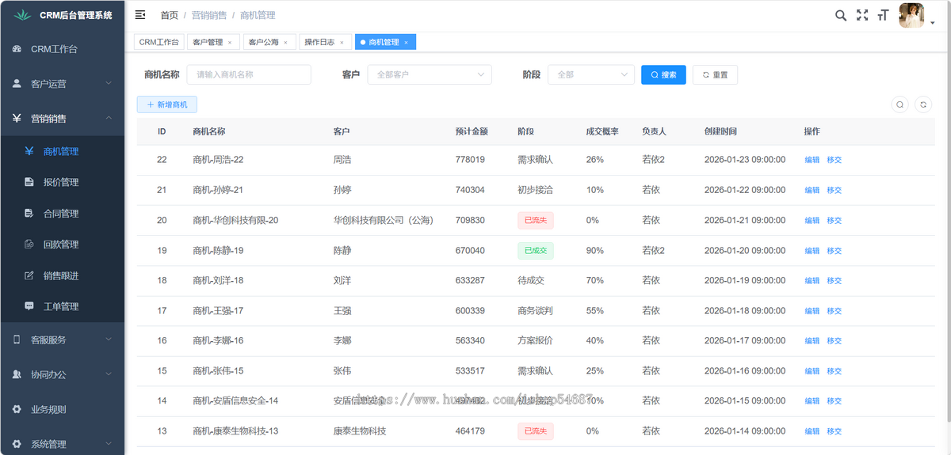Transfer (移交) the 商机-安盾信息安全-14 row
This screenshot has width=951, height=455.
835,401
